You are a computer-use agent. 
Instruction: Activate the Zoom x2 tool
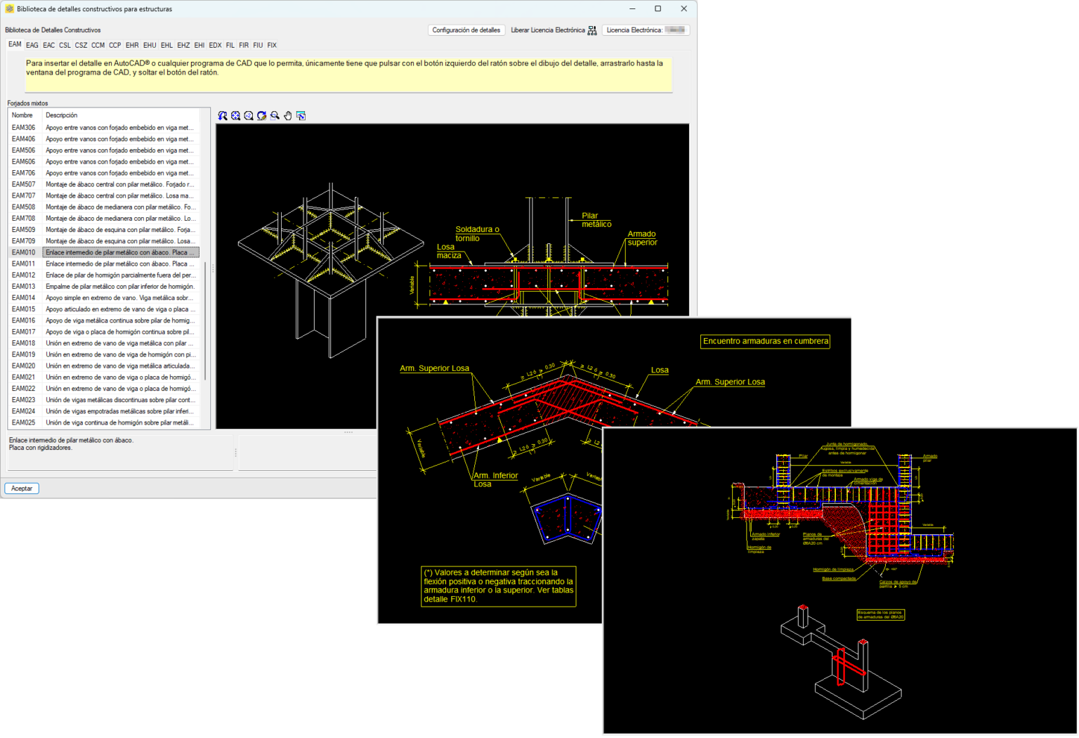pyautogui.click(x=248, y=115)
